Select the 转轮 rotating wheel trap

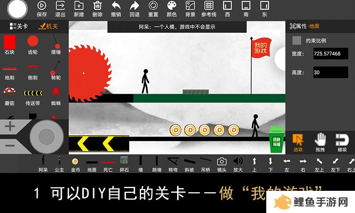(x=55, y=68)
